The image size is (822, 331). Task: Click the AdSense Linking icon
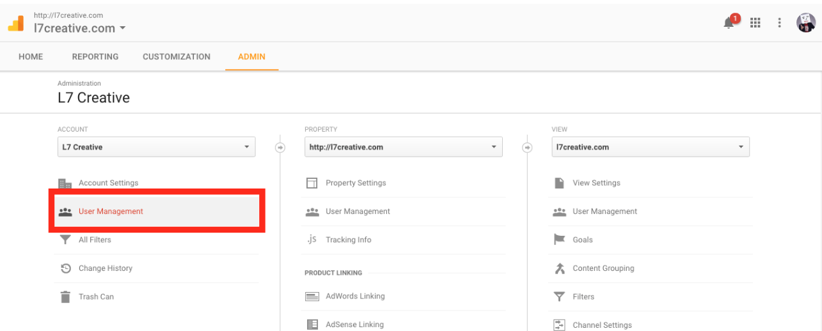312,325
